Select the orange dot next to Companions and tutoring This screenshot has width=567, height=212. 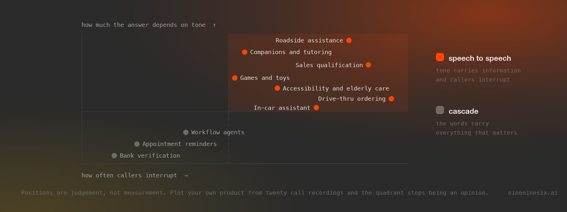(x=245, y=52)
